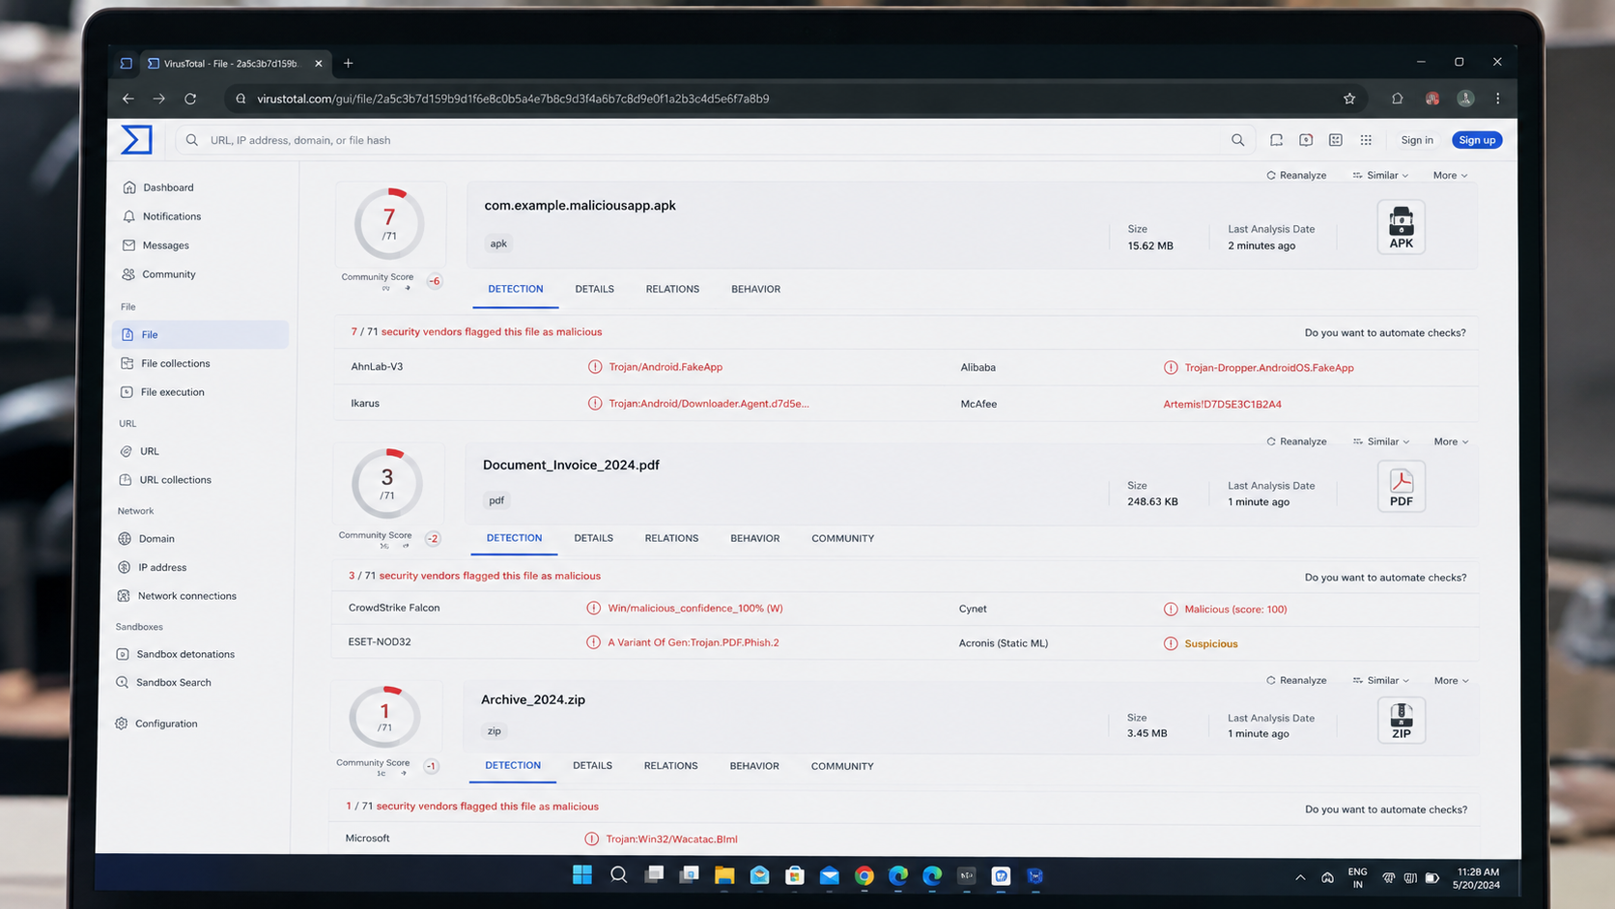Open RELATIONS tab of Document_Invoice_2024.pdf

(671, 538)
